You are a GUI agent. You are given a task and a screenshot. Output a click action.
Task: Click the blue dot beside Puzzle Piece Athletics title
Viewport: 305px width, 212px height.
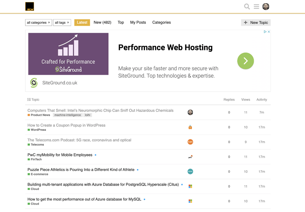[x=138, y=170]
